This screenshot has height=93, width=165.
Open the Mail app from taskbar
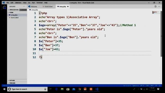point(74,89)
